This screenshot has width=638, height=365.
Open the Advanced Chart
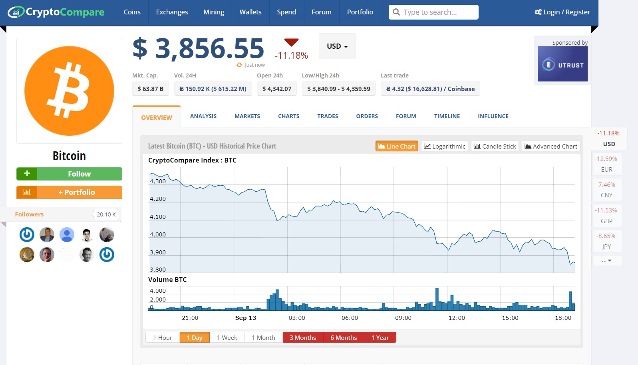[551, 146]
